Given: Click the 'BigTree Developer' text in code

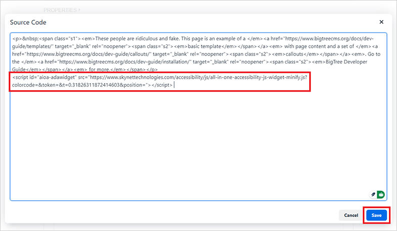Looking at the screenshot, I should click(346, 62).
